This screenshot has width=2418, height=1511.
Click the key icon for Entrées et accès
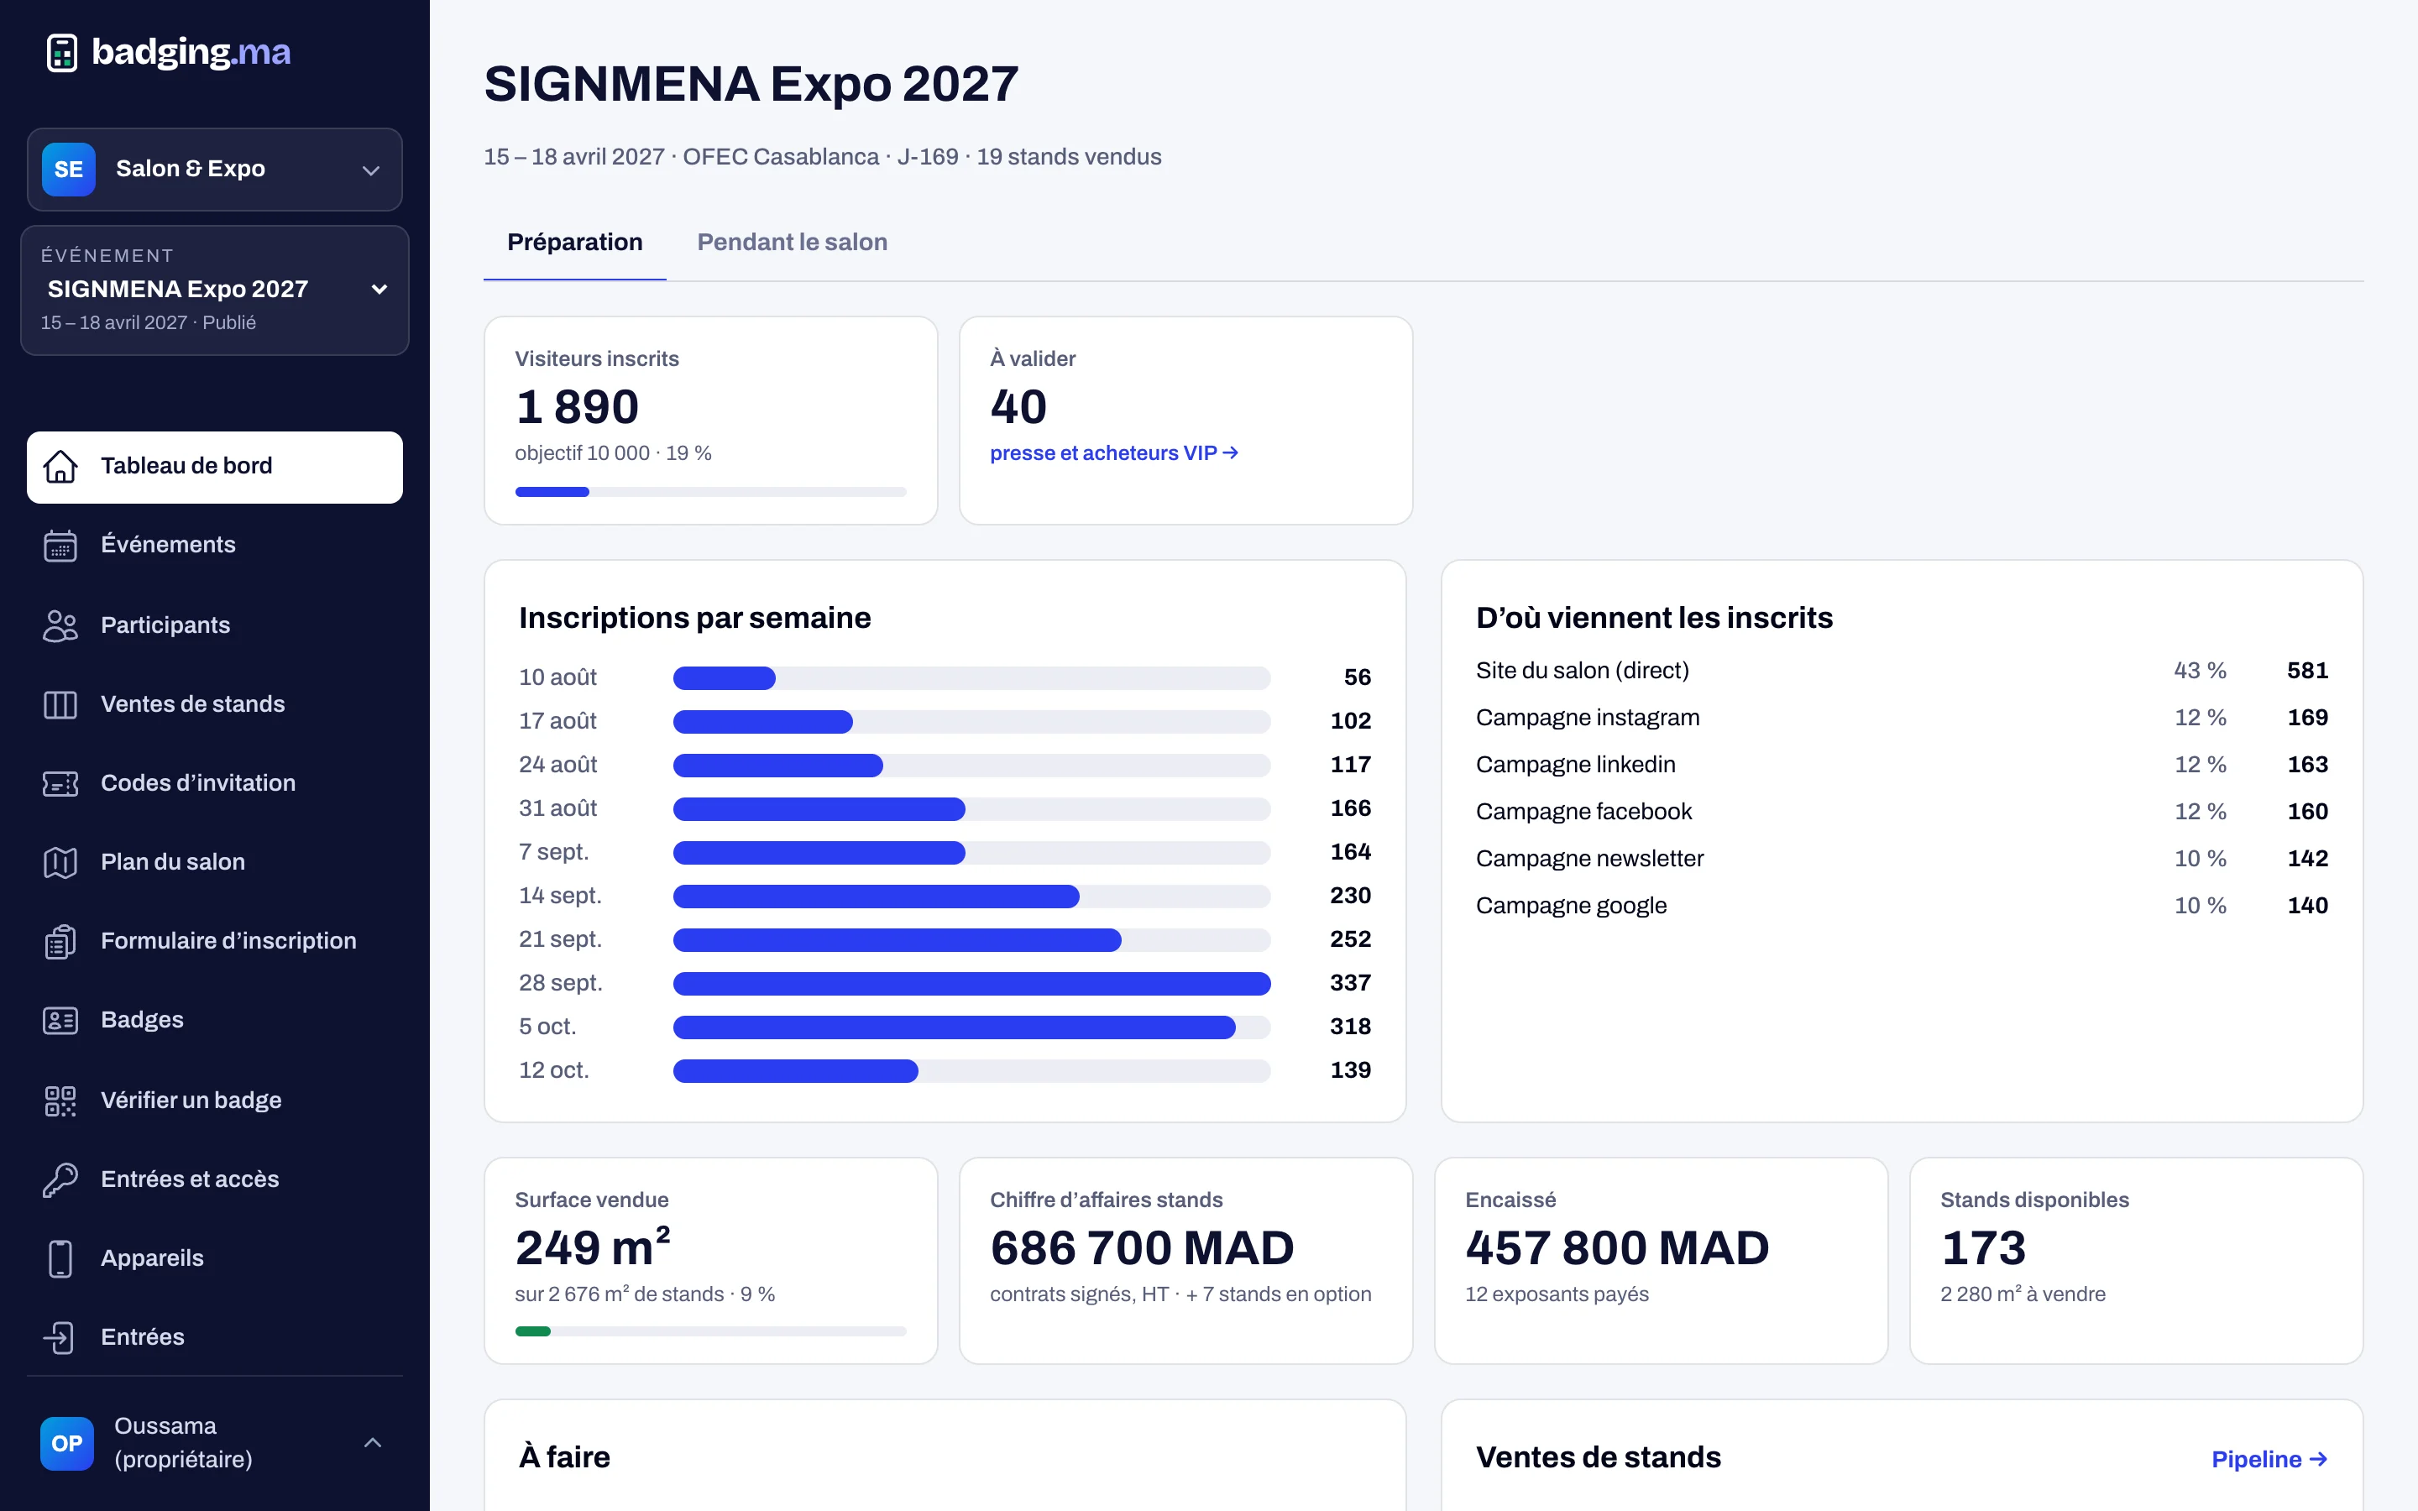pyautogui.click(x=60, y=1179)
